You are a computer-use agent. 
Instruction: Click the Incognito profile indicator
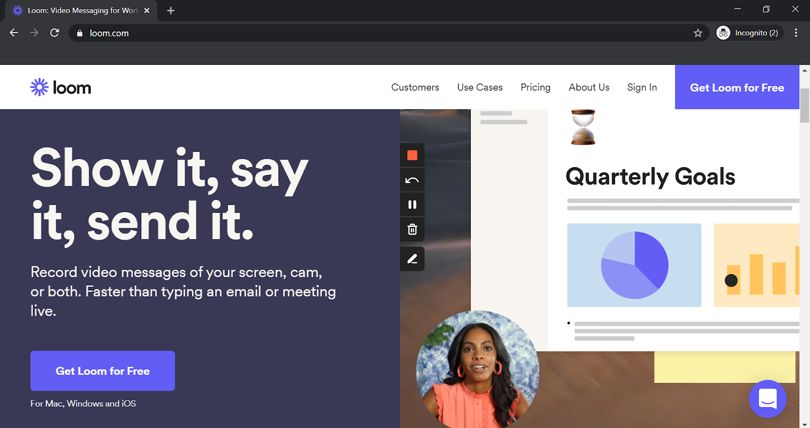[749, 33]
